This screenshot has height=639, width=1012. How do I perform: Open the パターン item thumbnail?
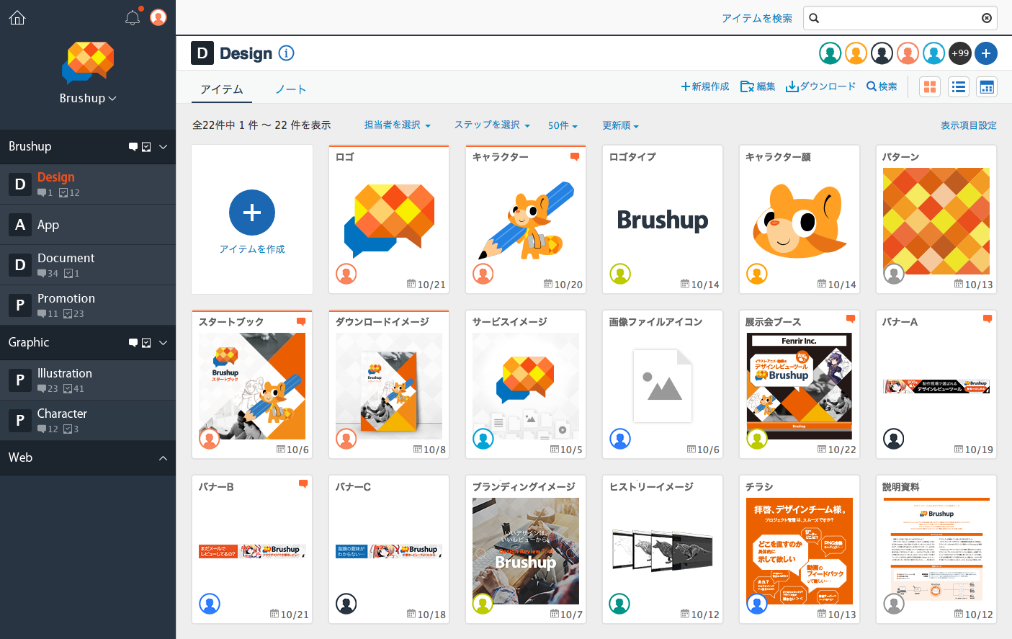tap(936, 221)
